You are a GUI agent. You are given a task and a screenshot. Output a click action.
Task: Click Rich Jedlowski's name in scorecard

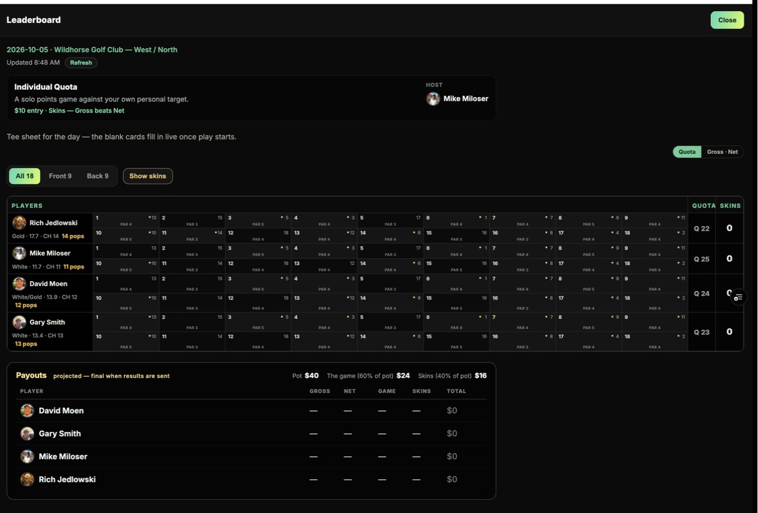click(53, 223)
